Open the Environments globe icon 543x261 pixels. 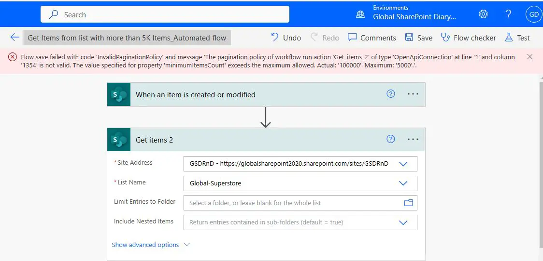click(360, 14)
